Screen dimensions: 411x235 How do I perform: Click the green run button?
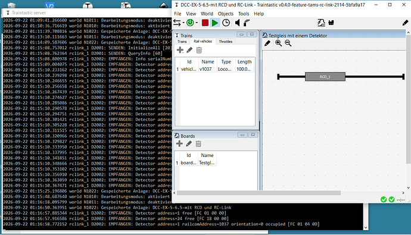pos(214,23)
